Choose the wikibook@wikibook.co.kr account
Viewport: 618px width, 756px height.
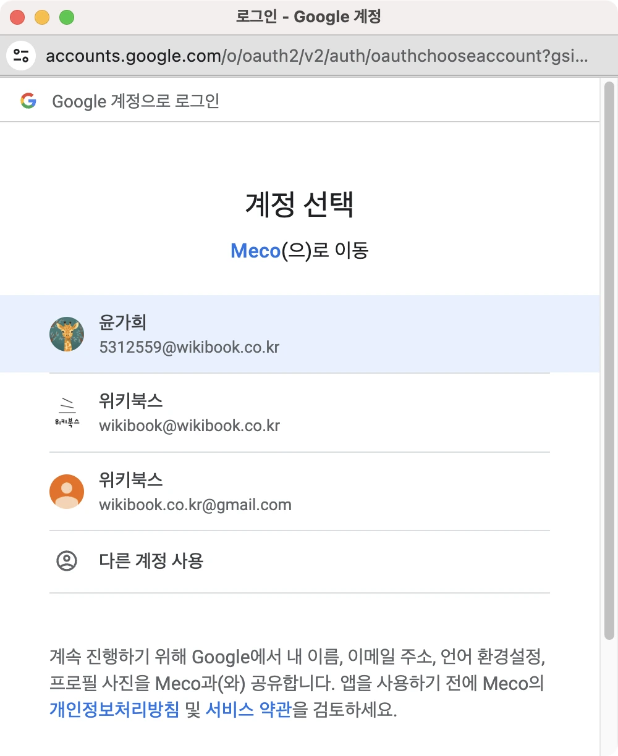[300, 413]
